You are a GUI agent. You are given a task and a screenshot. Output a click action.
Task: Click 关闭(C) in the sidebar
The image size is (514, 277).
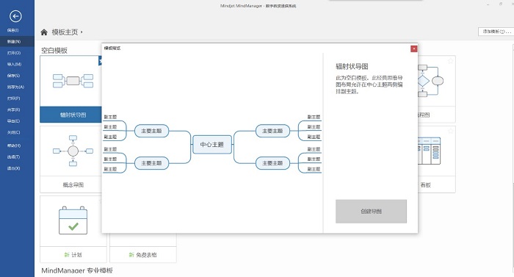[x=13, y=132]
